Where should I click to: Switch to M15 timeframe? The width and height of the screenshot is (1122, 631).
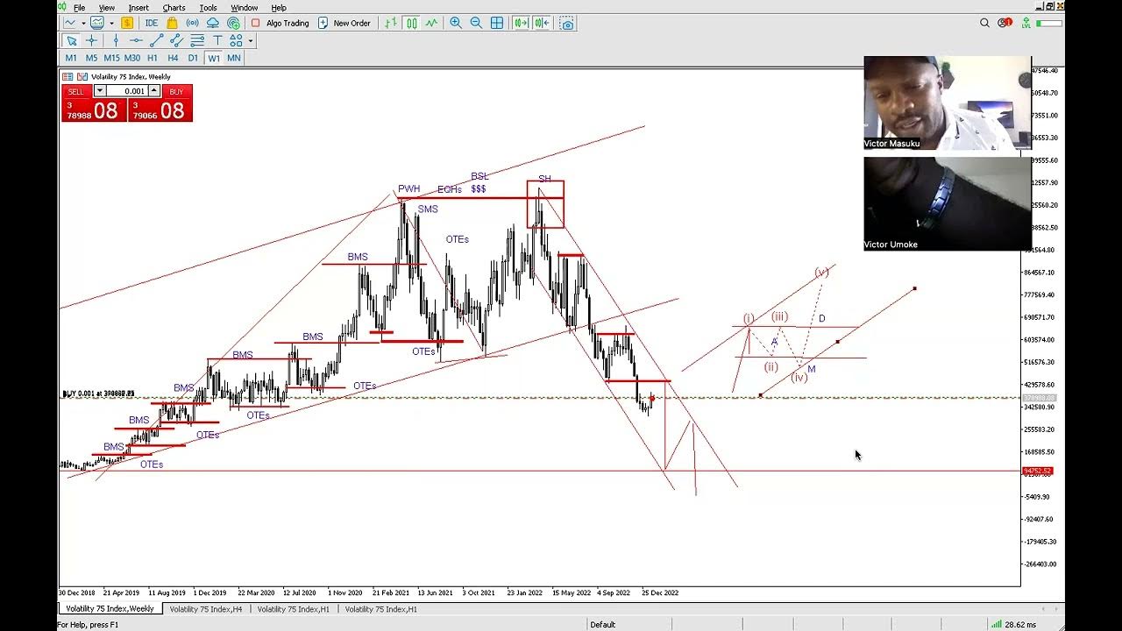click(x=111, y=58)
